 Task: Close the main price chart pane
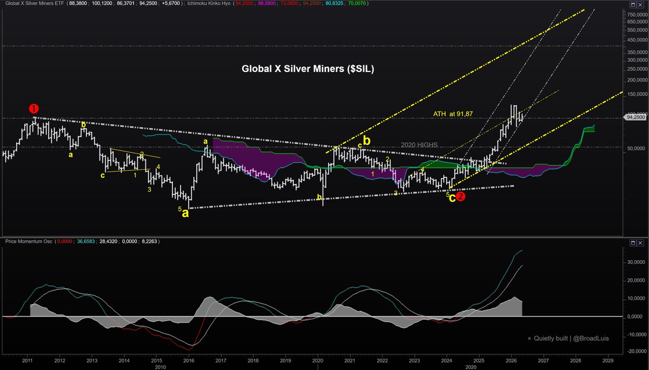[x=641, y=4]
